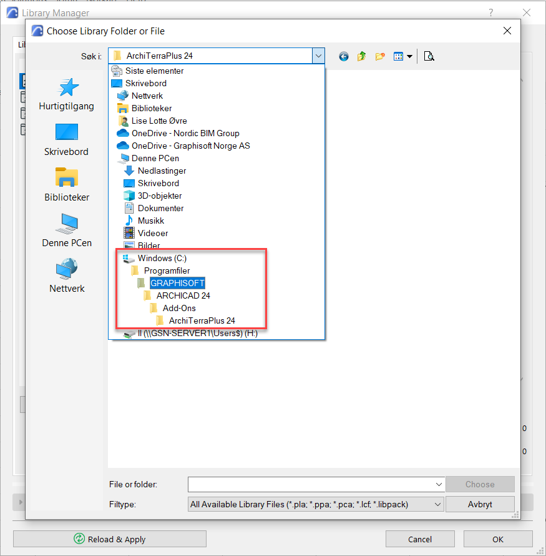Click the disabled Choose button
The width and height of the screenshot is (546, 556).
pos(480,484)
